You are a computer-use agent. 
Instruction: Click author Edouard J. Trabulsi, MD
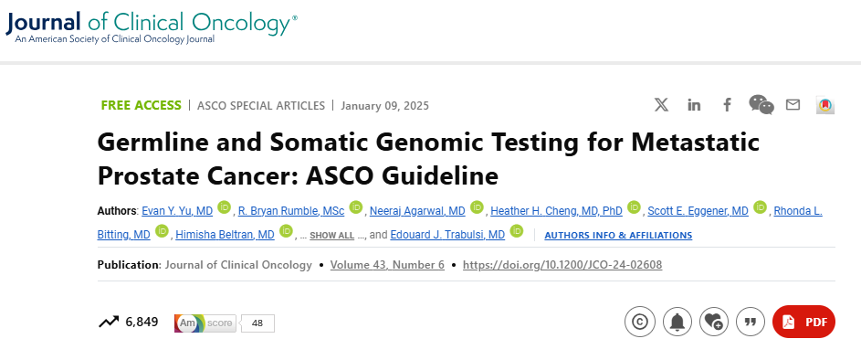447,235
